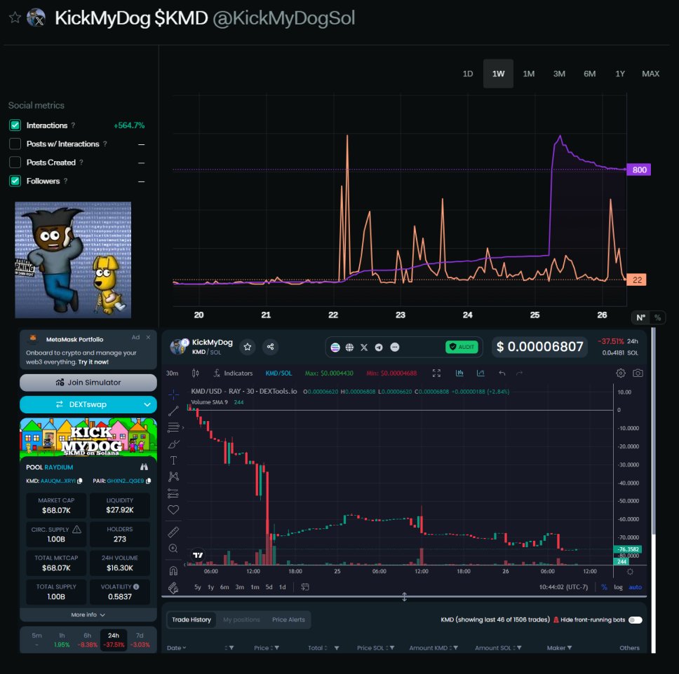The width and height of the screenshot is (679, 674).
Task: Select the 1D social chart range
Action: pyautogui.click(x=468, y=74)
